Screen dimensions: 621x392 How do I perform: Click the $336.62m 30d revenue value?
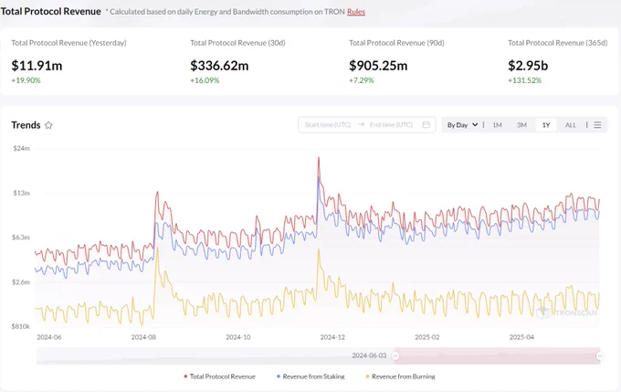(219, 66)
